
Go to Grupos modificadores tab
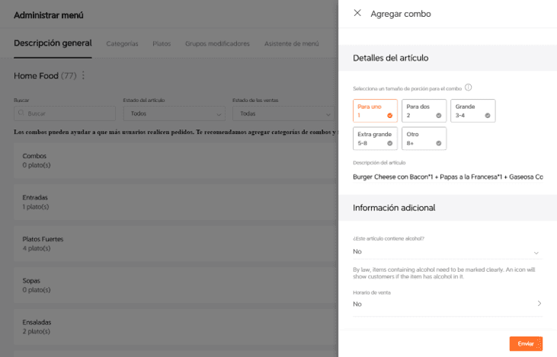click(x=217, y=43)
